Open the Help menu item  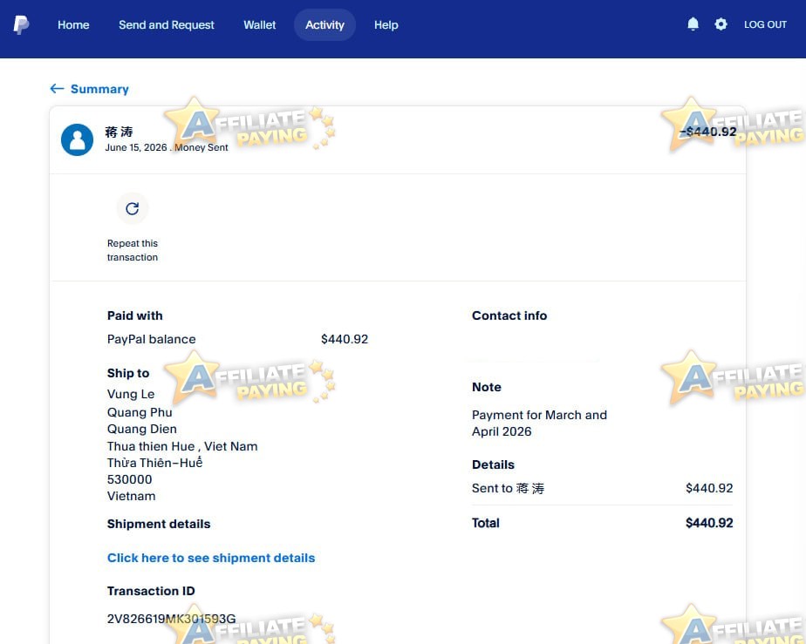(386, 24)
